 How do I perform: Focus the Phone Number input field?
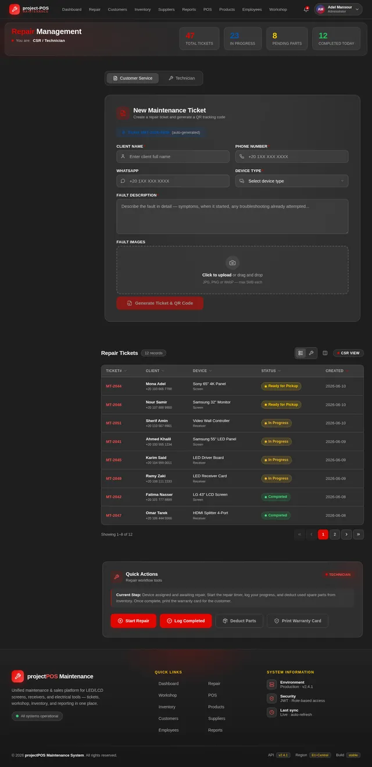tap(292, 156)
